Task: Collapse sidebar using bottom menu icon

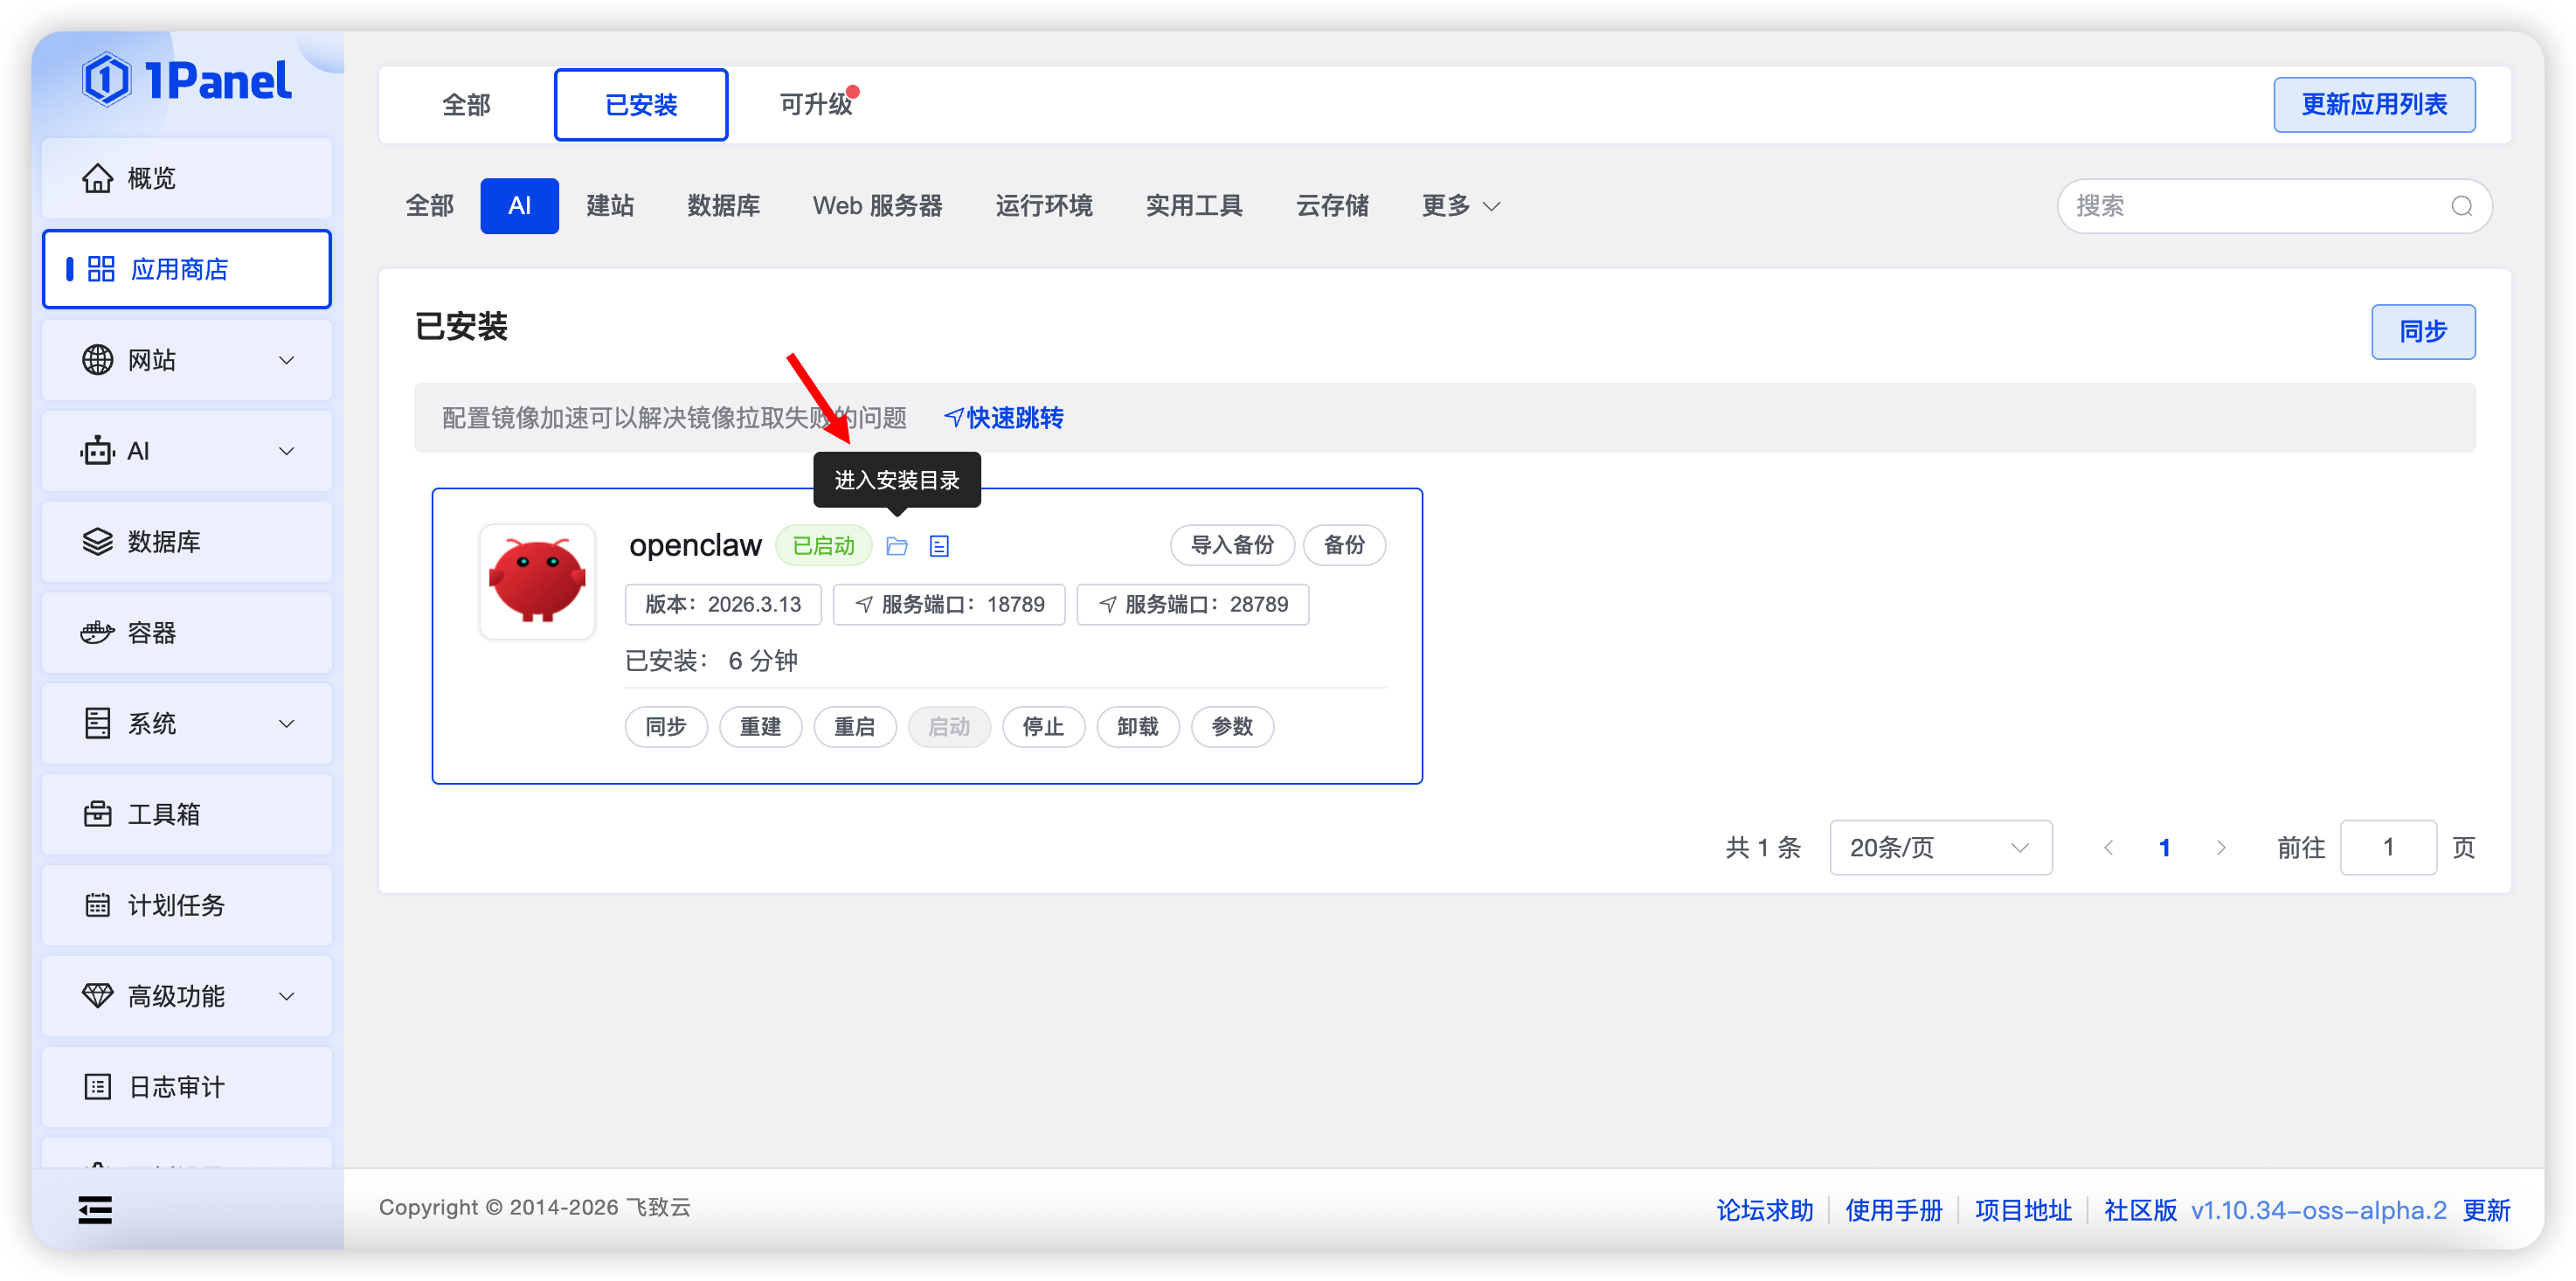Action: [x=95, y=1210]
